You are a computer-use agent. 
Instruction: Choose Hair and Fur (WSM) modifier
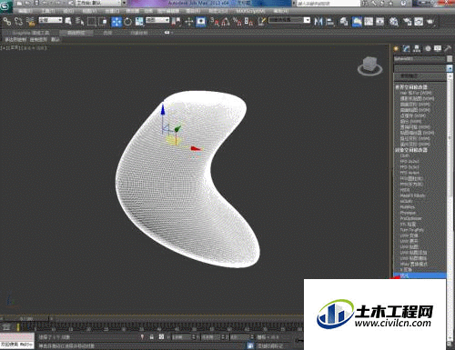(x=416, y=93)
